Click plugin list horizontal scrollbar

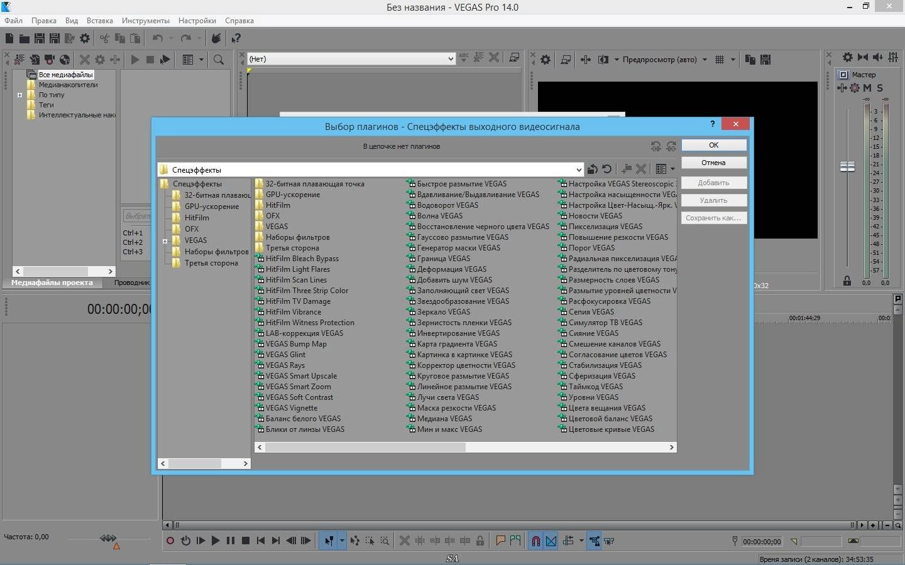(466, 447)
